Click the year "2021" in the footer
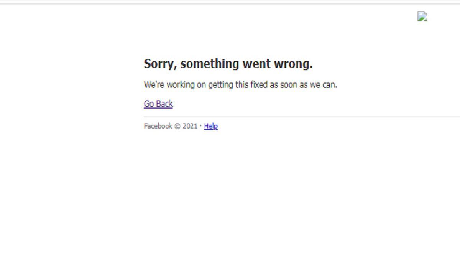 [x=190, y=126]
